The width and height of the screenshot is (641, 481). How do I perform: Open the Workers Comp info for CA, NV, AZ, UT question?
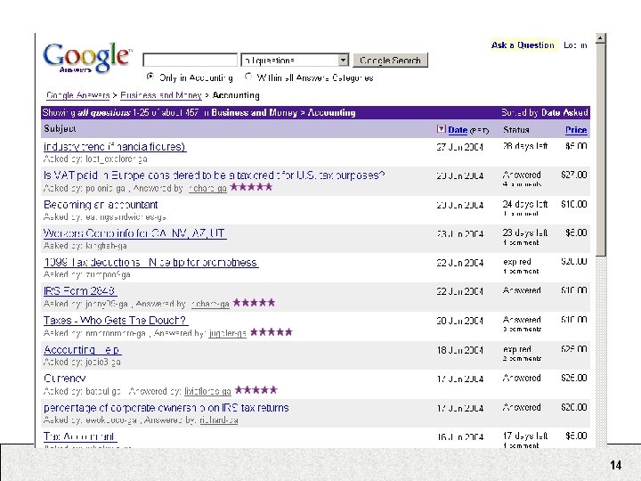click(x=135, y=233)
